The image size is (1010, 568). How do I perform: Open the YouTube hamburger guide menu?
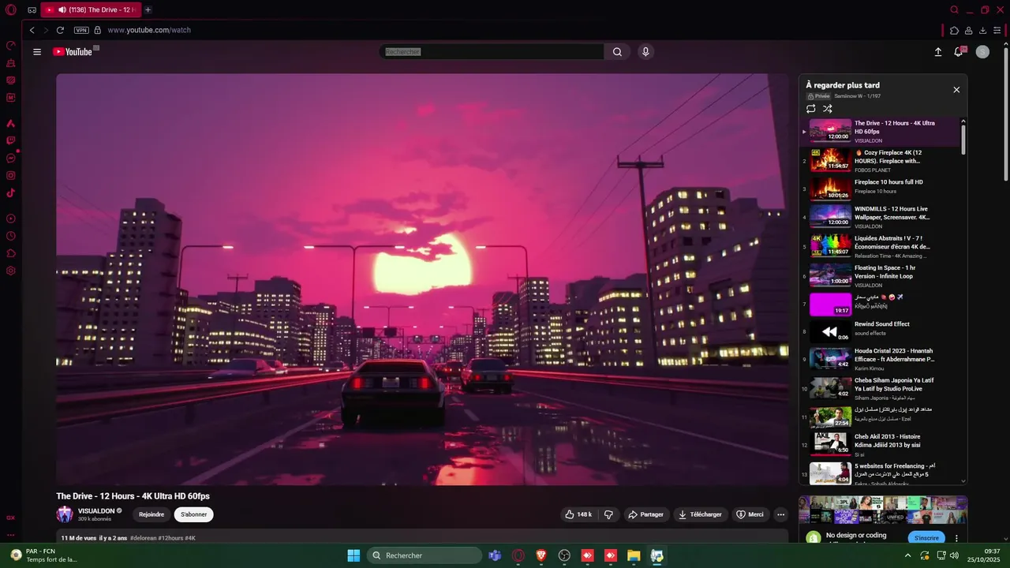pyautogui.click(x=37, y=52)
